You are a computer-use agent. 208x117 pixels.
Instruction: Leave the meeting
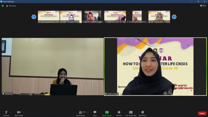point(202,113)
